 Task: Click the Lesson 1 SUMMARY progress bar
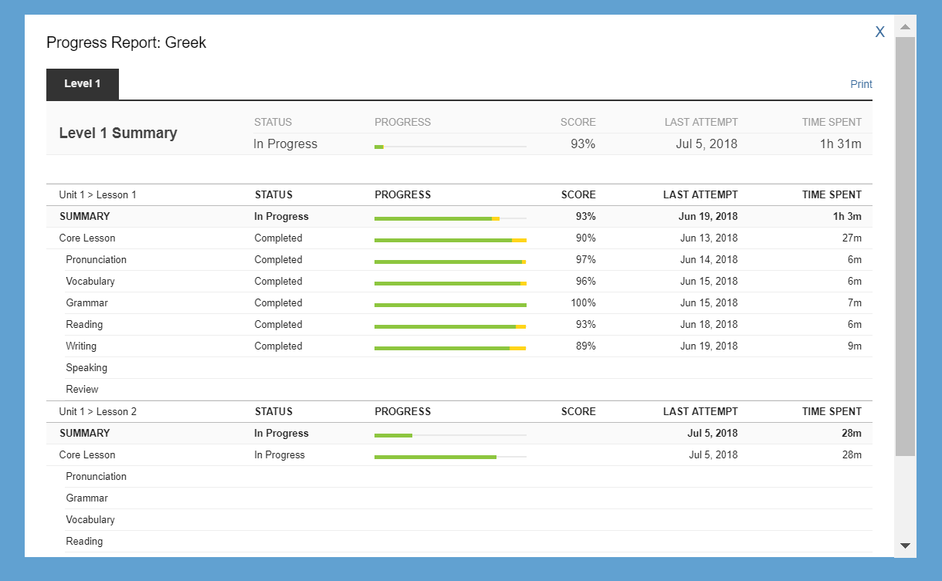coord(450,218)
